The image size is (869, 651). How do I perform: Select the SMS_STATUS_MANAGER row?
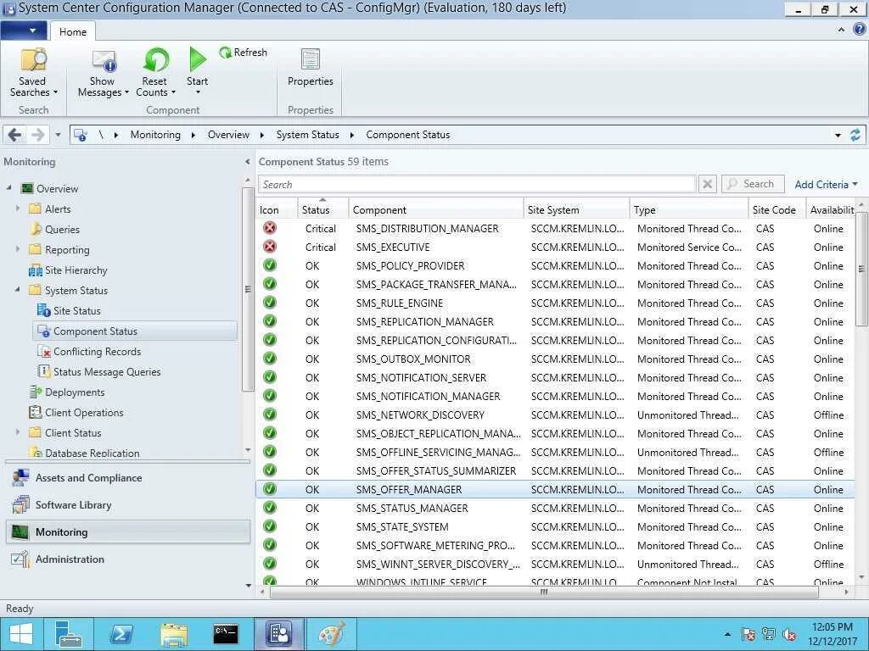click(555, 509)
